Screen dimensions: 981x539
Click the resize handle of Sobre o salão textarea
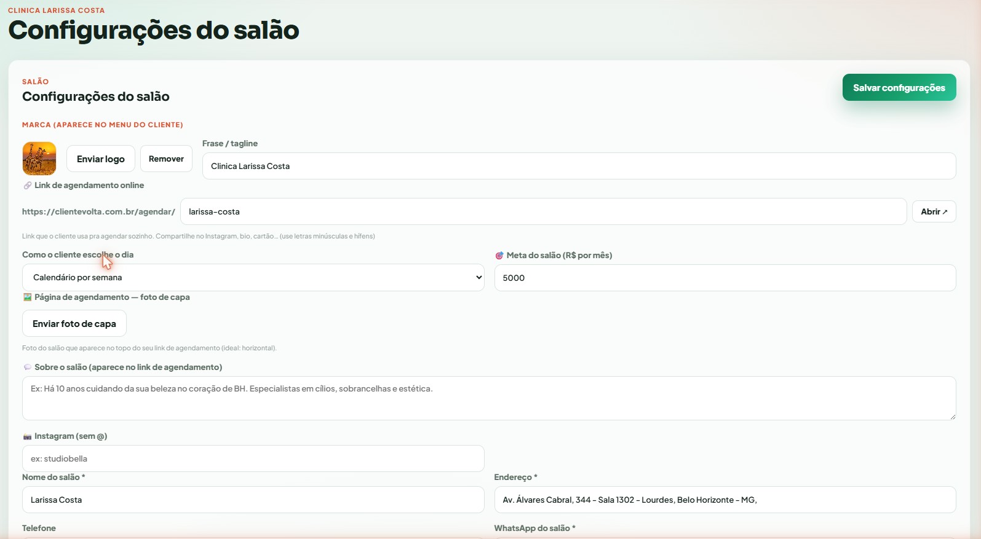(952, 416)
